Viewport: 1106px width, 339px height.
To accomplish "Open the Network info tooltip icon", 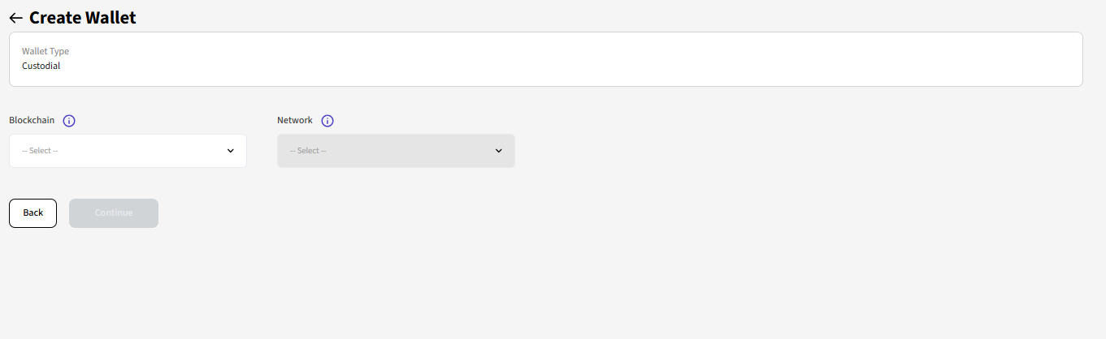I will (x=327, y=121).
